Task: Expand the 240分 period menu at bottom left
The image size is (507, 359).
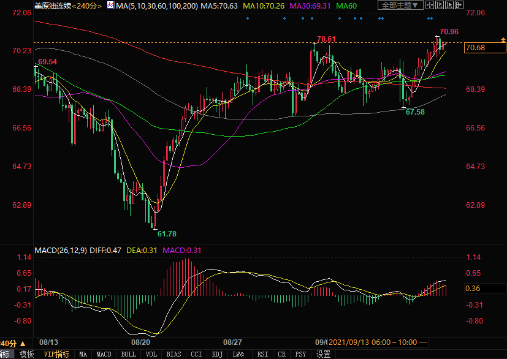Action: point(9,343)
